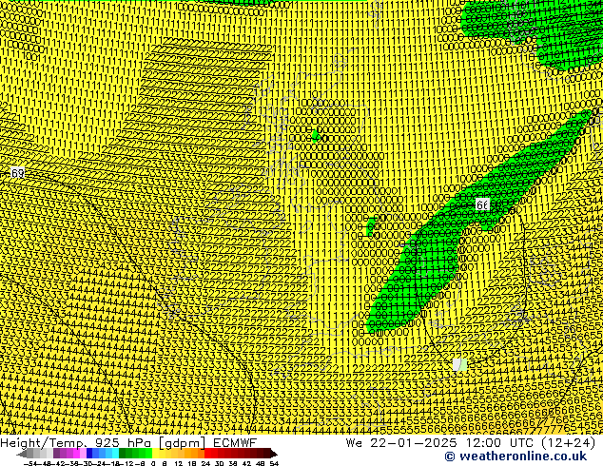
Task: Click the weatheronline.co.uk copyright link
Action: pos(515,456)
